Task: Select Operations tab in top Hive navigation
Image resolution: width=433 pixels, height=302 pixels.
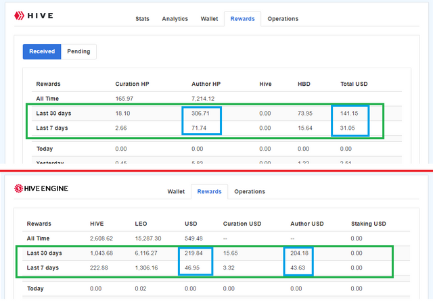Action: [282, 19]
